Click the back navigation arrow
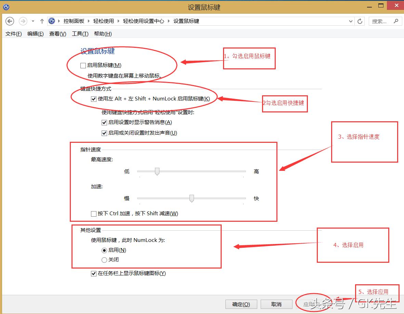The width and height of the screenshot is (404, 314). coord(10,21)
